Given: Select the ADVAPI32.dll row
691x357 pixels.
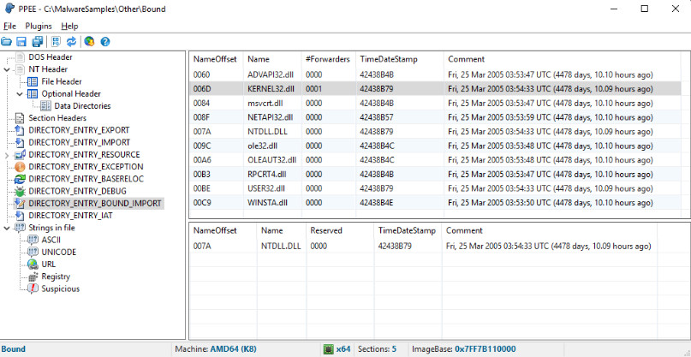Looking at the screenshot, I should point(435,75).
